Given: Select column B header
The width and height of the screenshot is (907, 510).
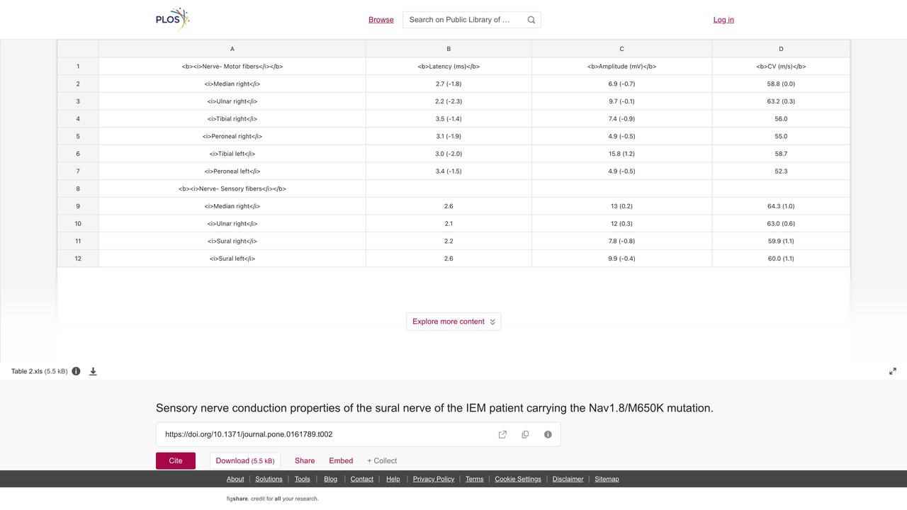Looking at the screenshot, I should [449, 49].
